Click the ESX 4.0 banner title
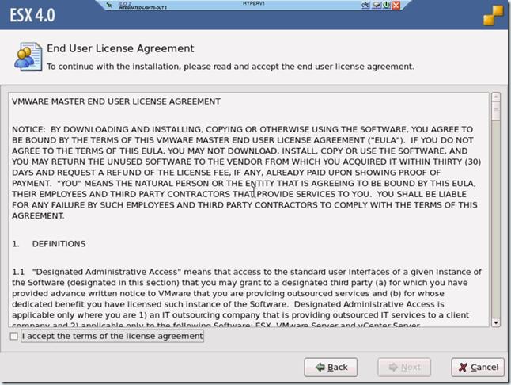Image resolution: width=511 pixels, height=385 pixels. click(x=32, y=15)
